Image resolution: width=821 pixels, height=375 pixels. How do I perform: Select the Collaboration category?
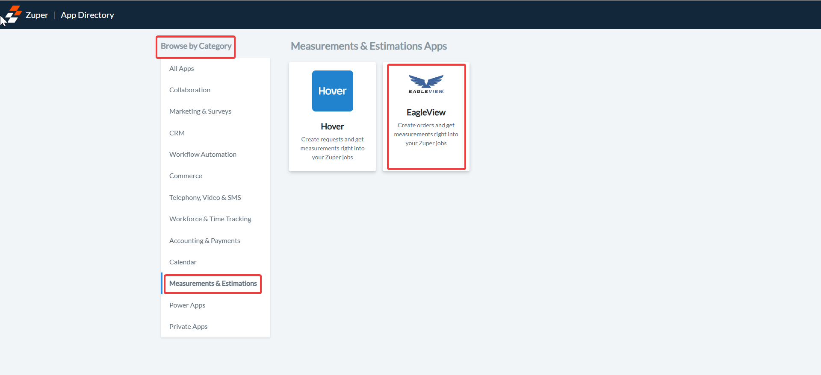(x=216, y=90)
